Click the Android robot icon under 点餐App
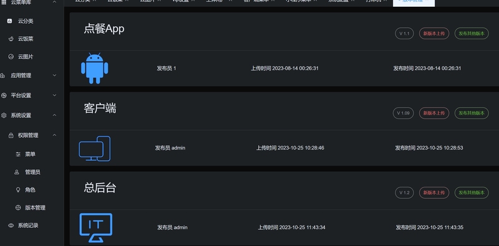The image size is (499, 246). coord(95,69)
